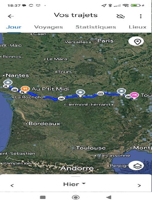Go to the previous day with left chevron

pyautogui.click(x=12, y=185)
